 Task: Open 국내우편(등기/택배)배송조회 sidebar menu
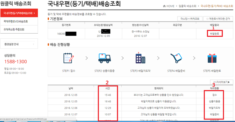click(19, 13)
